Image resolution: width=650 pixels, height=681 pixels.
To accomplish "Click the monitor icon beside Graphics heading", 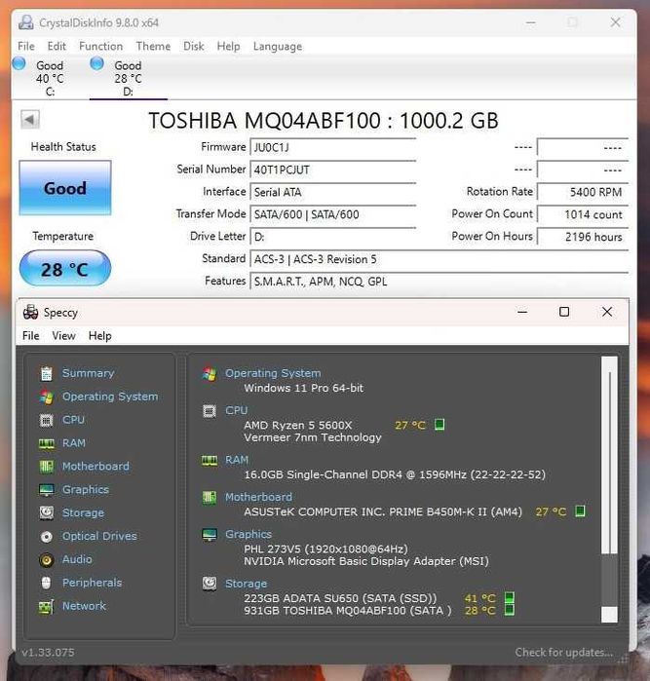I will pos(210,535).
